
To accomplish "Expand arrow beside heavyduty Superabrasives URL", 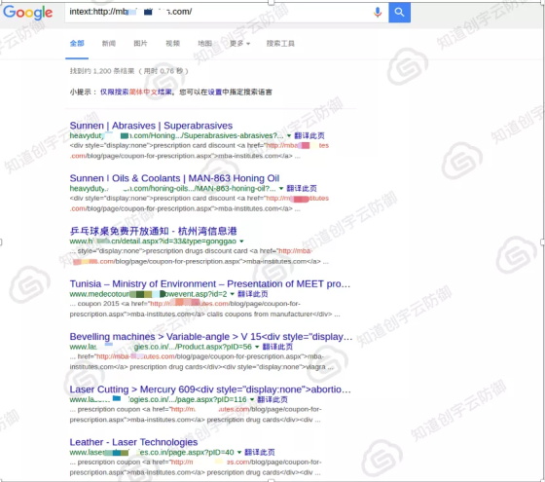I will (289, 135).
